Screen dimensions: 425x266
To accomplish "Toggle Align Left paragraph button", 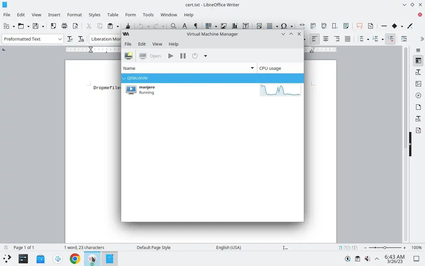I will pos(314,39).
